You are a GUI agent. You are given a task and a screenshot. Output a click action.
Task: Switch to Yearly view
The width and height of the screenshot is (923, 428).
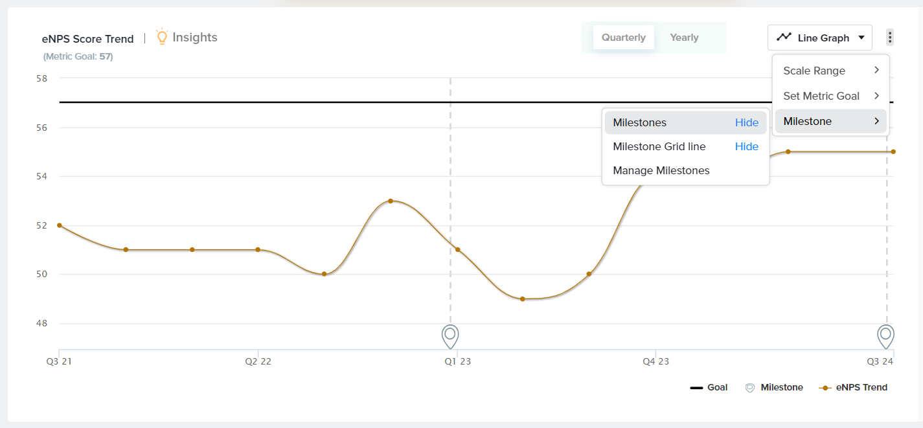684,38
